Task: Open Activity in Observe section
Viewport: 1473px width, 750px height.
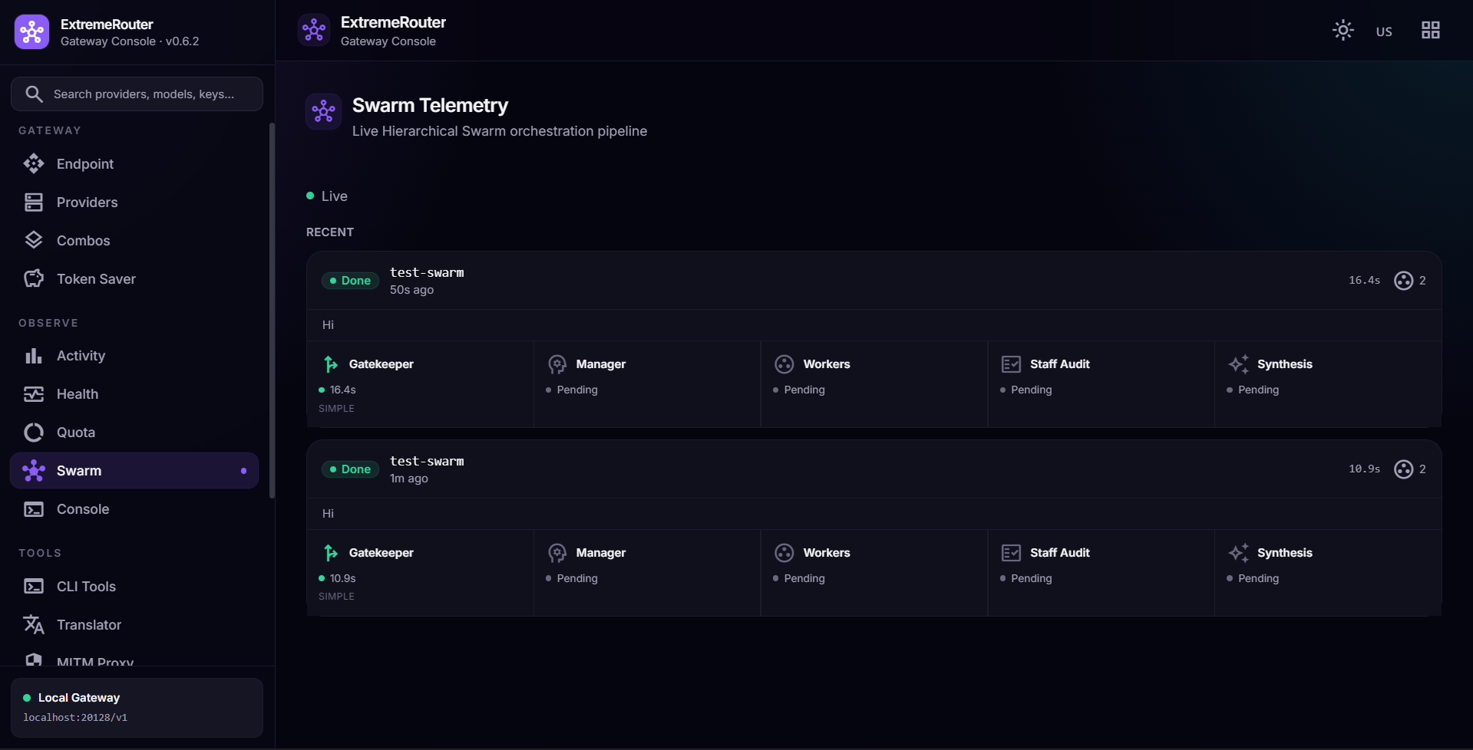Action: (134, 355)
